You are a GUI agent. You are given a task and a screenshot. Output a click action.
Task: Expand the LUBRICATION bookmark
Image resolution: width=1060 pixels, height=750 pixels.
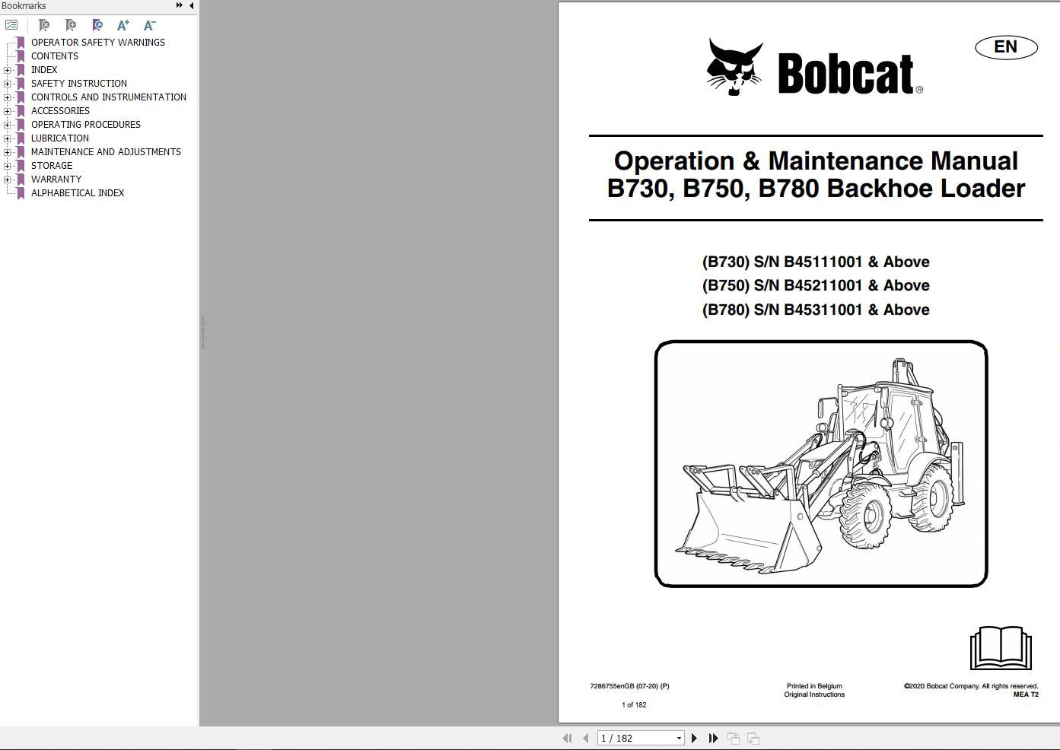click(8, 138)
